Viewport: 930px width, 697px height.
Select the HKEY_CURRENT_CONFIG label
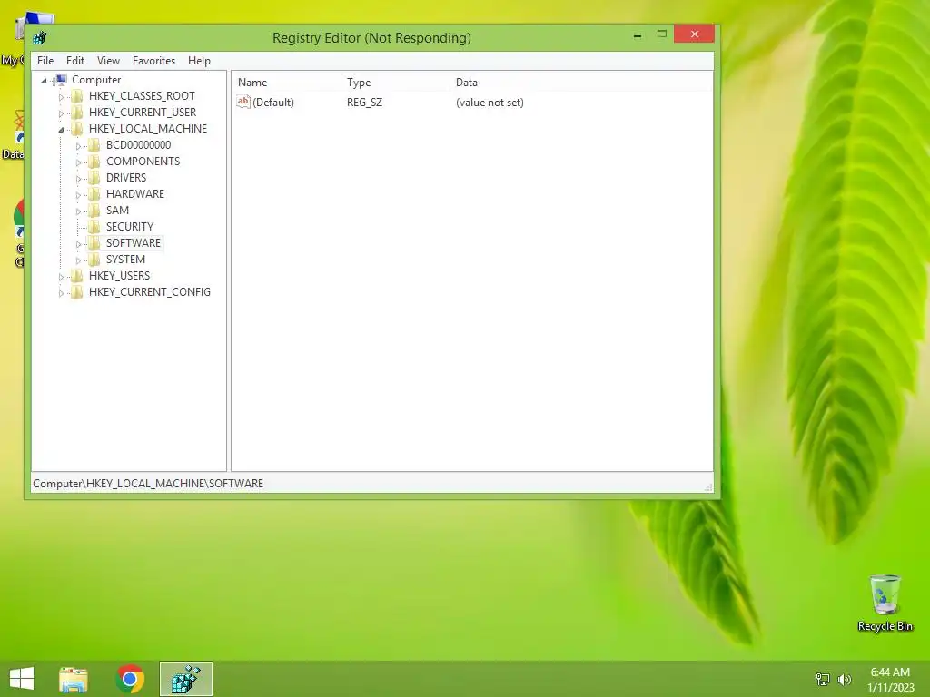click(x=150, y=291)
